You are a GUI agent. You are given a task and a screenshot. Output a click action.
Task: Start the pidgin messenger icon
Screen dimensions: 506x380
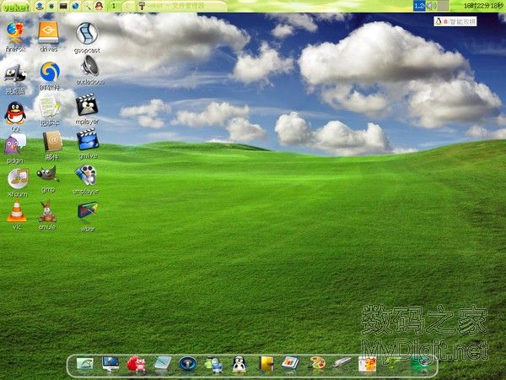[x=15, y=144]
